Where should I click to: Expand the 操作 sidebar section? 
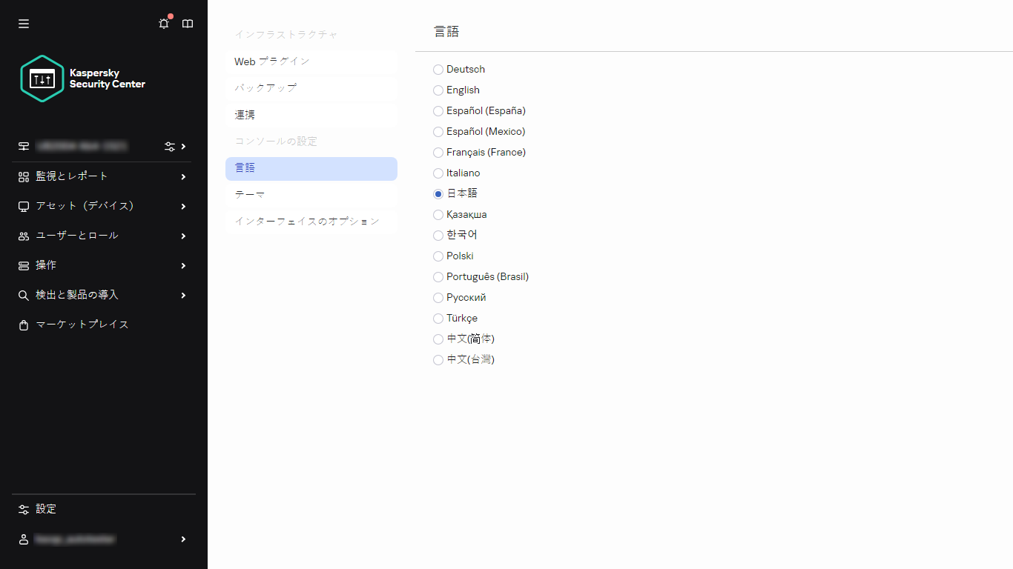point(46,264)
